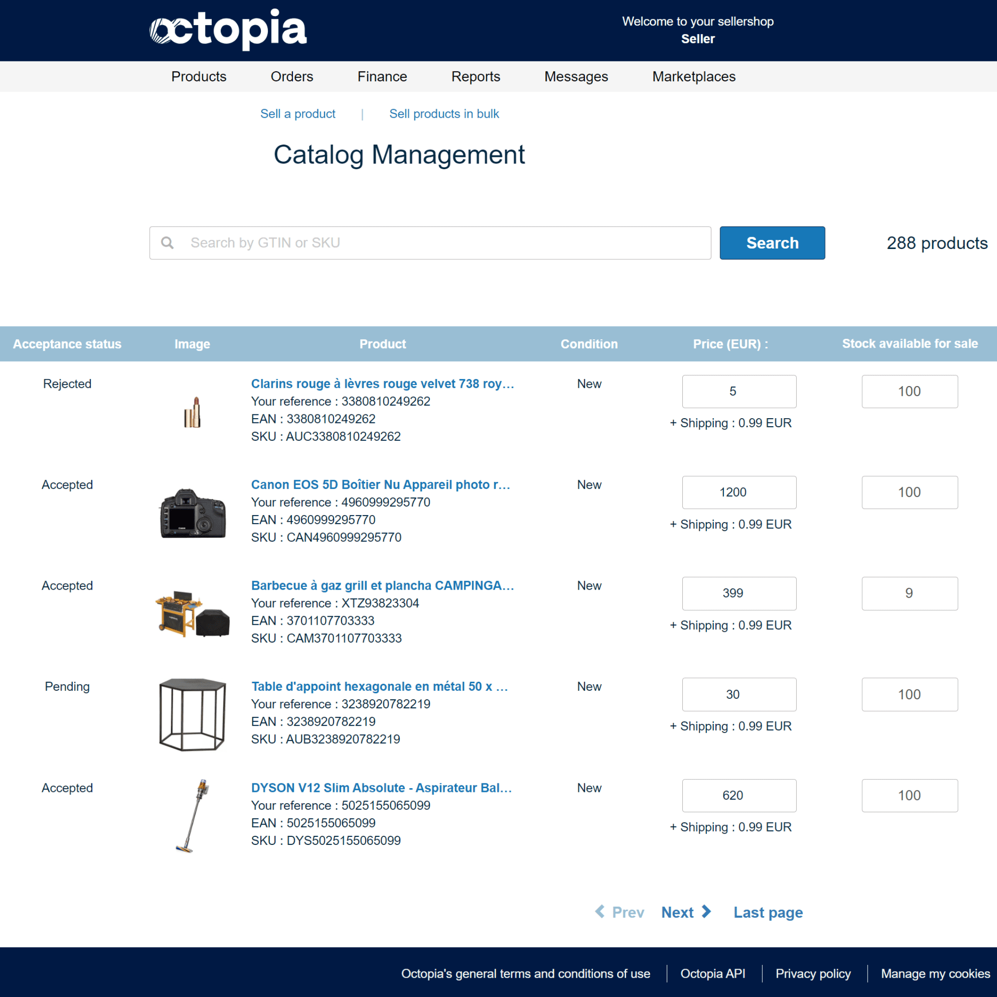997x997 pixels.
Task: Edit the Dyson price field showing 620
Action: [739, 795]
